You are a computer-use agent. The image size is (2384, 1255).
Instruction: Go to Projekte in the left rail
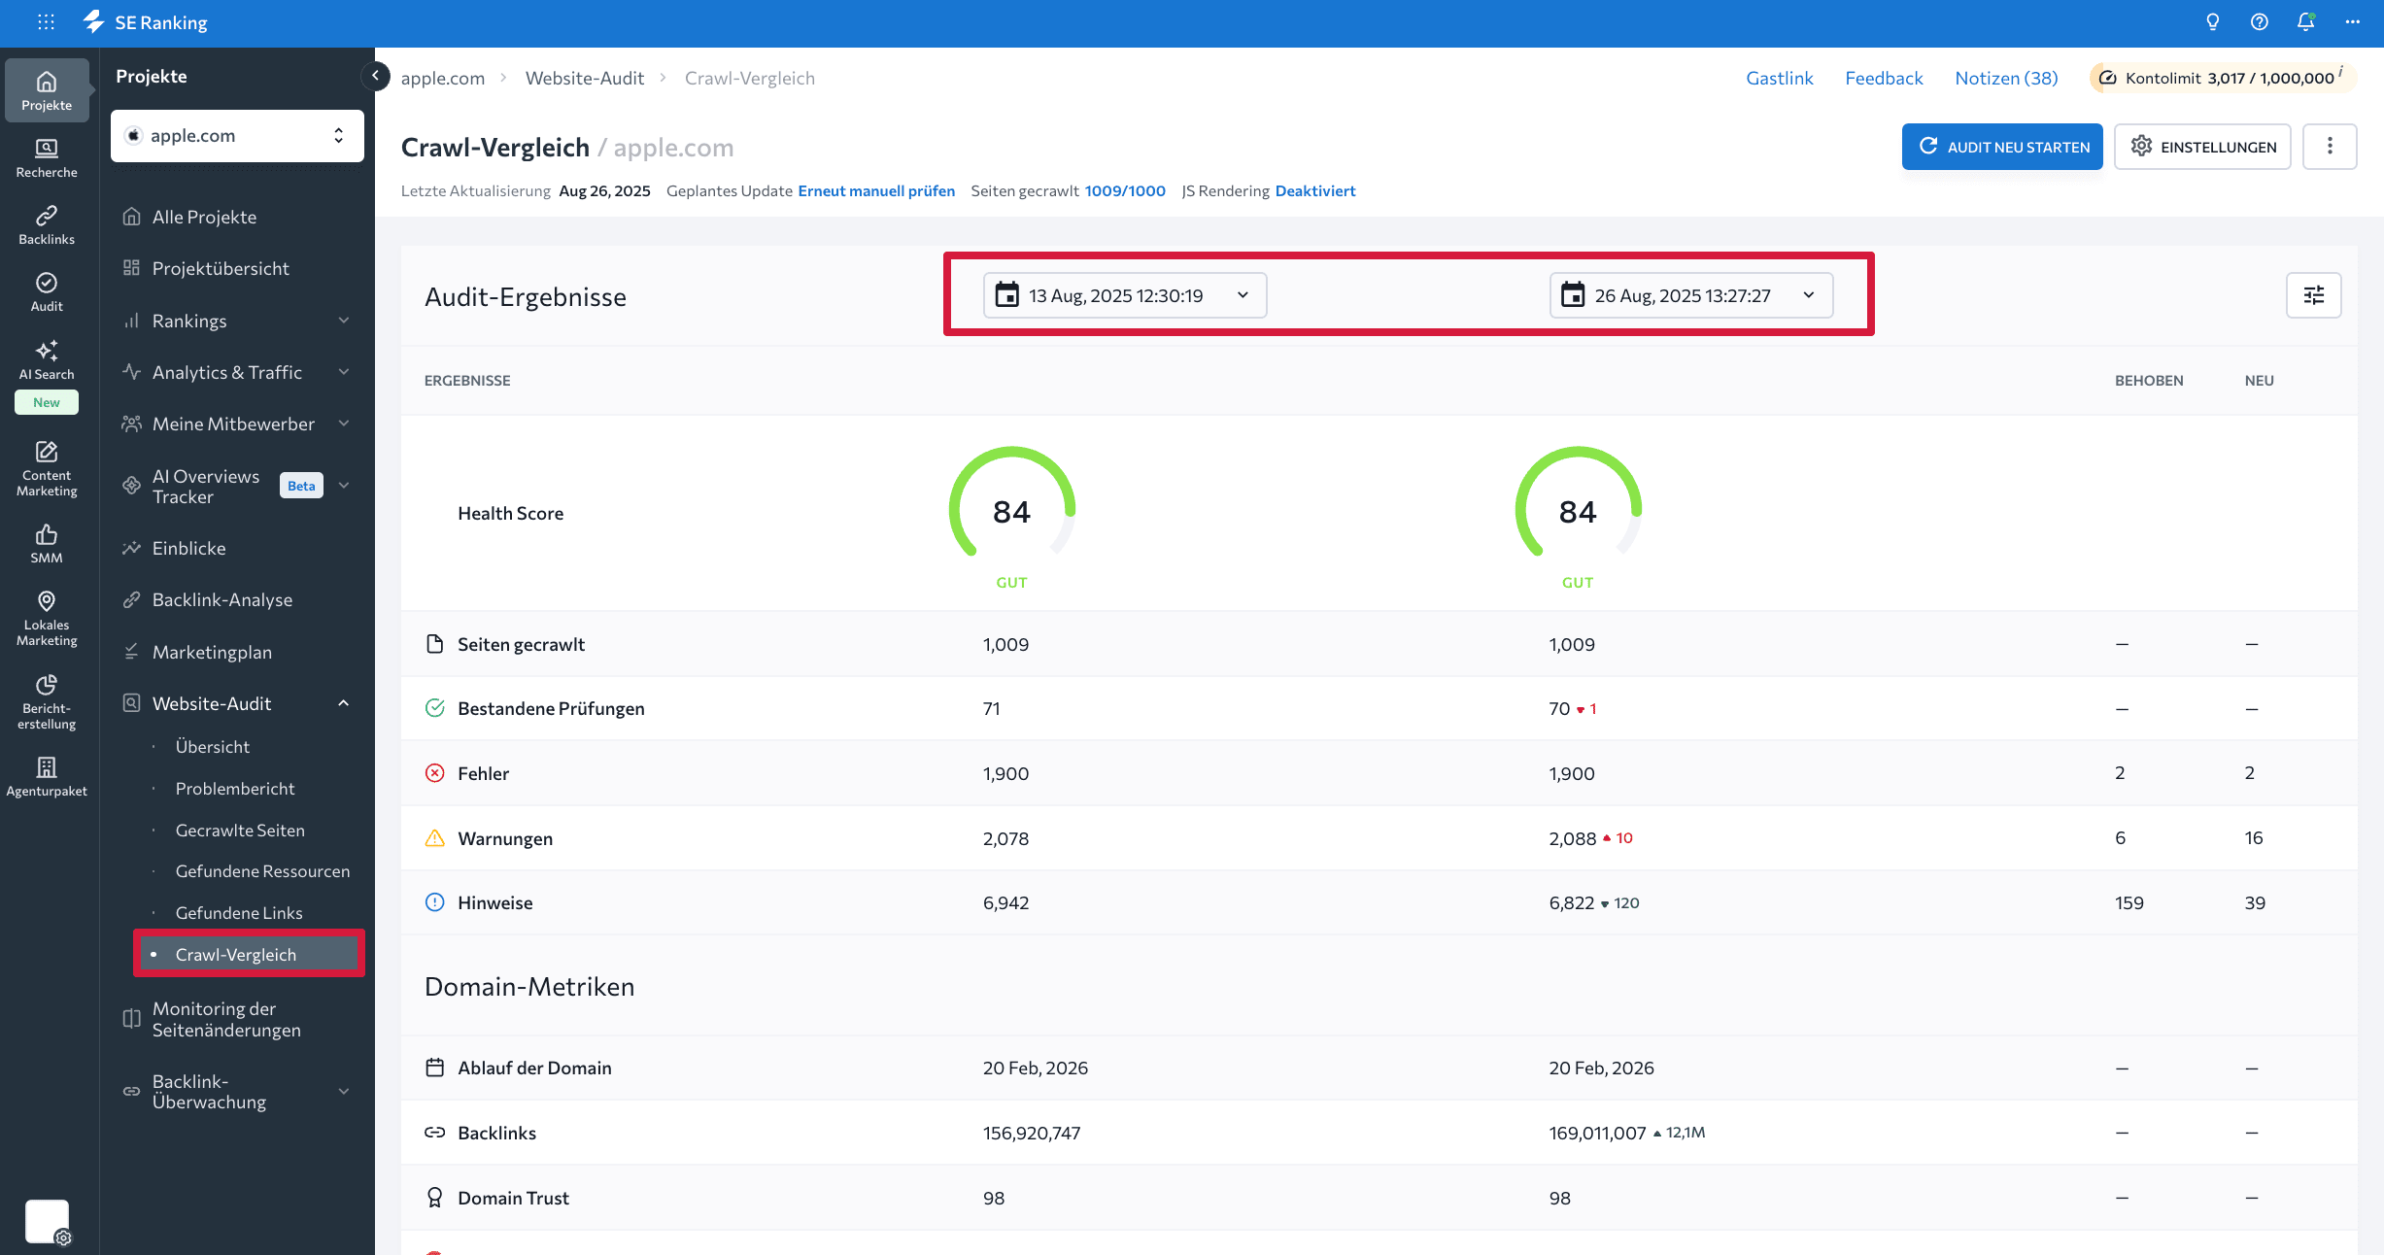pyautogui.click(x=47, y=90)
